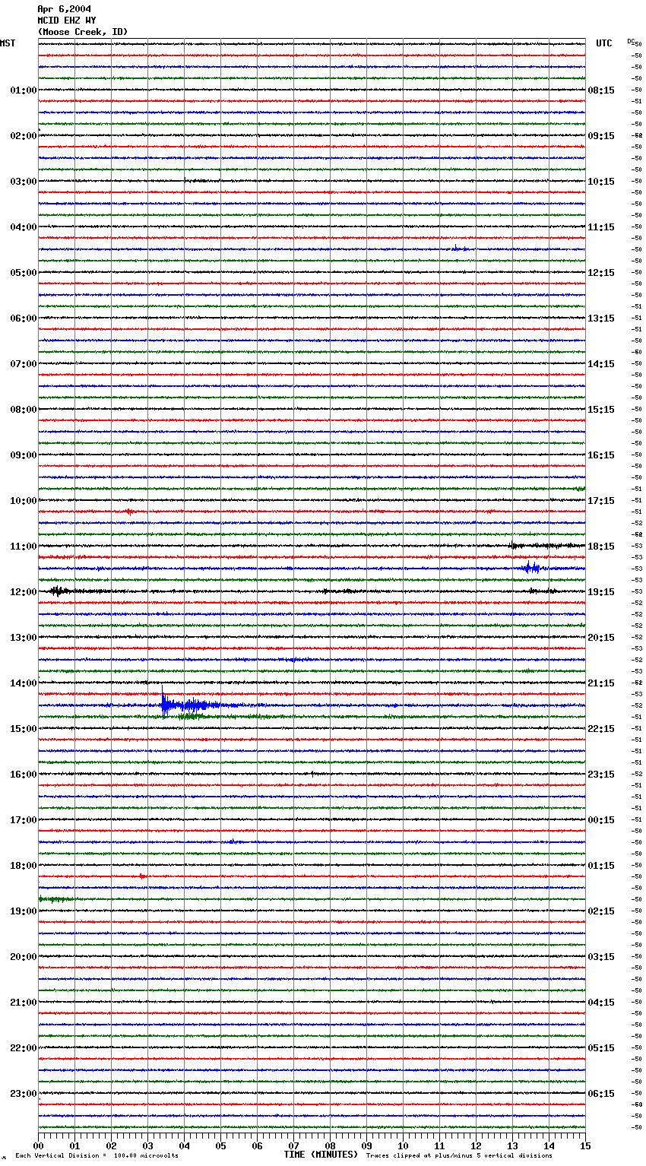Click the "09:15" UTC time label
Viewport: 646px width, 1166px height.
[x=601, y=136]
